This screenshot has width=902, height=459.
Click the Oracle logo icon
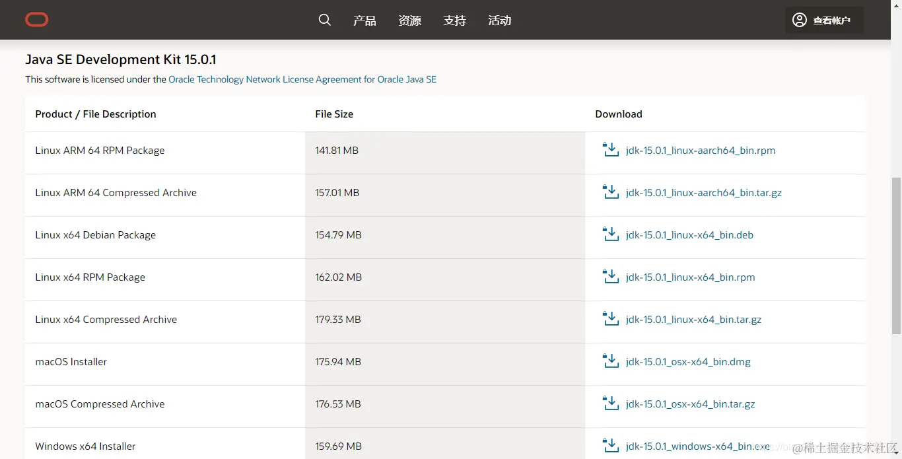[37, 20]
